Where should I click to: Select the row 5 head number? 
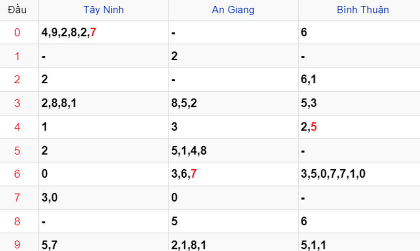click(x=17, y=150)
